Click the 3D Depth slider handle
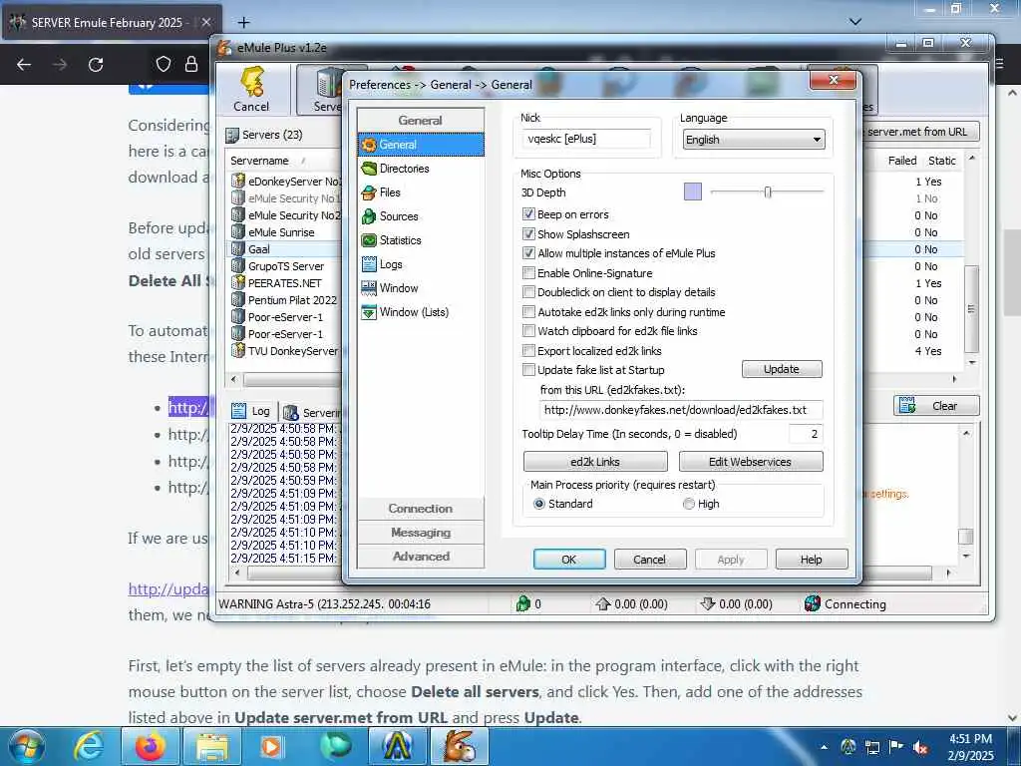 (768, 191)
